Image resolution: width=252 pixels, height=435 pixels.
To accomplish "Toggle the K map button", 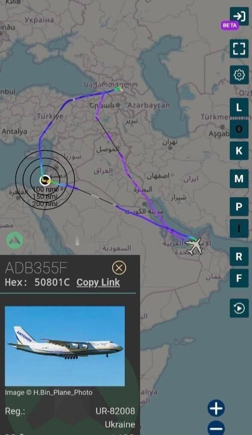I will point(239,151).
